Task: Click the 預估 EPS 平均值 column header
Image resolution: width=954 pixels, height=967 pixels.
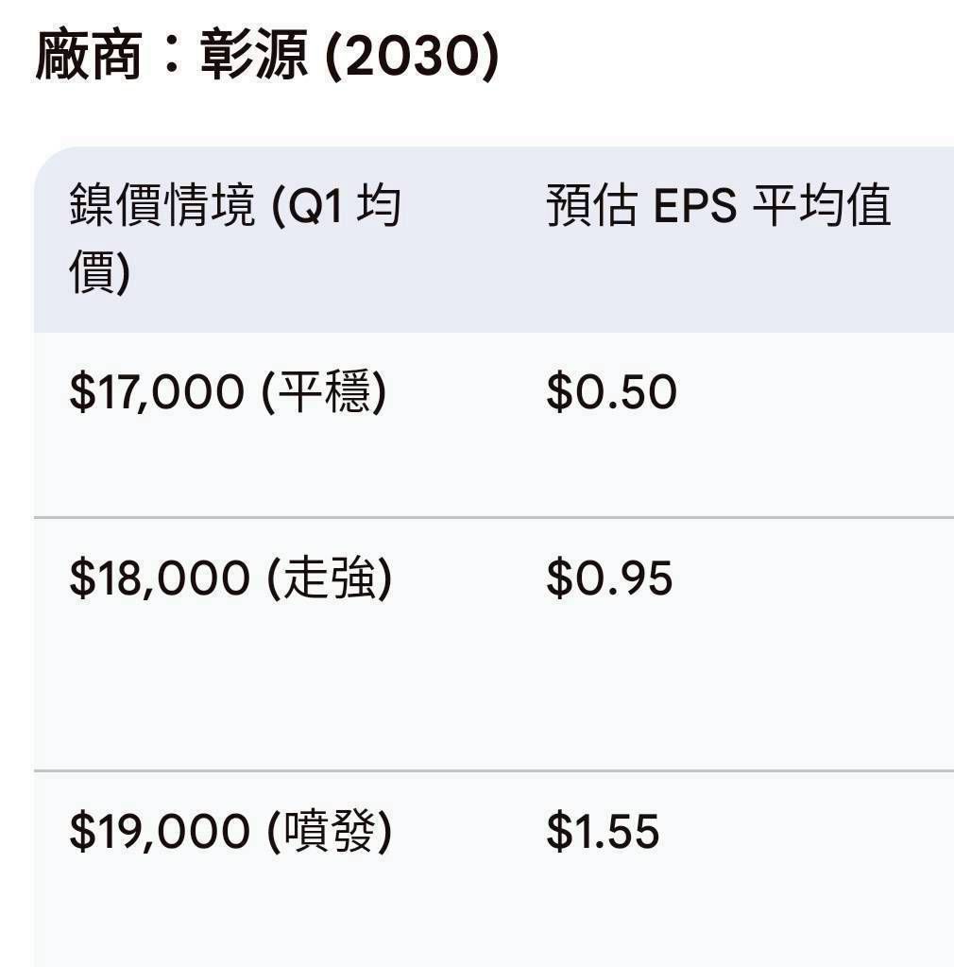Action: pos(718,206)
